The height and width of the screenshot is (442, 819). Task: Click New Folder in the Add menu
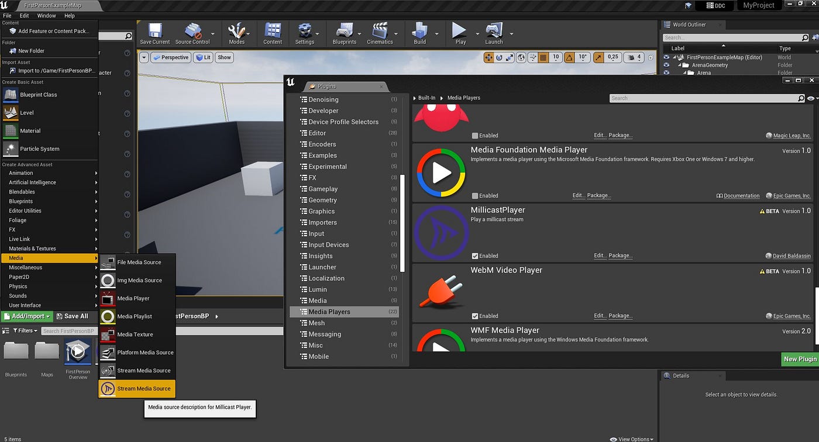[x=49, y=51]
